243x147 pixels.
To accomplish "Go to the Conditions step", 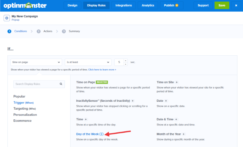I will [x=17, y=31].
